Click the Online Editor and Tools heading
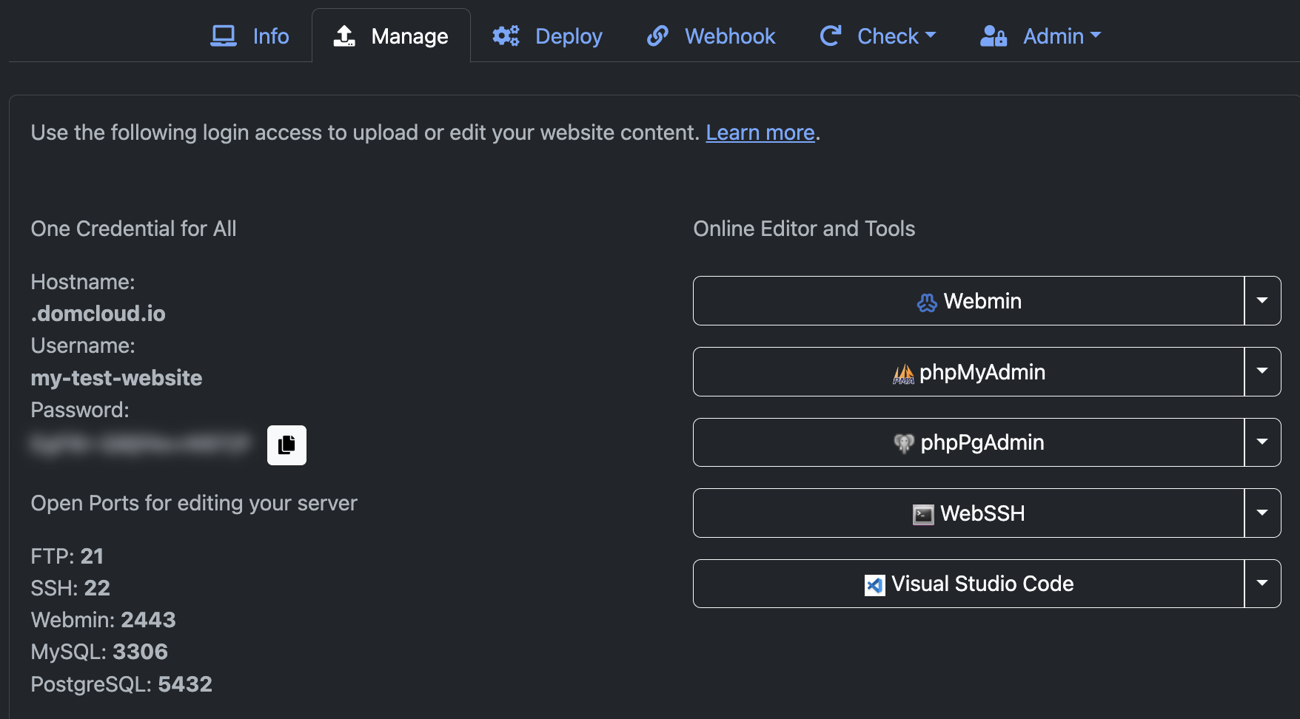 coord(804,229)
